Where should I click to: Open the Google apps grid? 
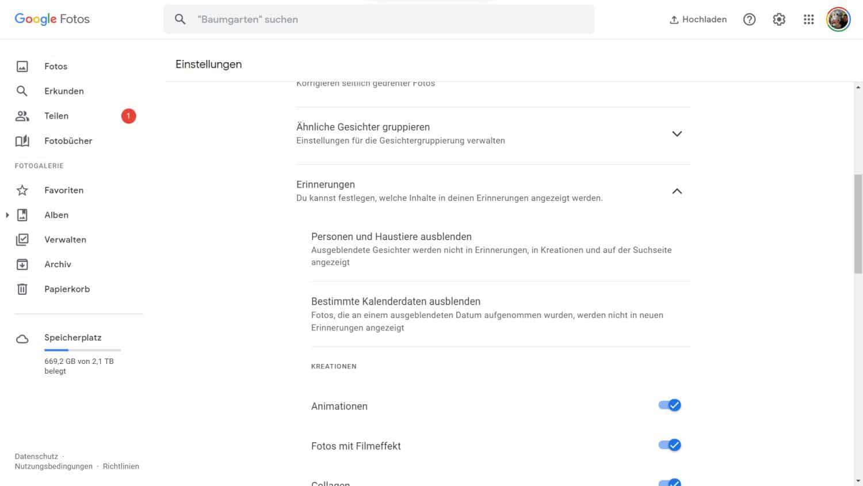[x=808, y=20]
